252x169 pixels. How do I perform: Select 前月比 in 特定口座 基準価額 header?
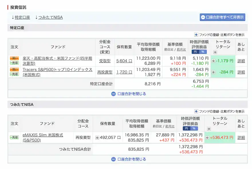(x=181, y=50)
